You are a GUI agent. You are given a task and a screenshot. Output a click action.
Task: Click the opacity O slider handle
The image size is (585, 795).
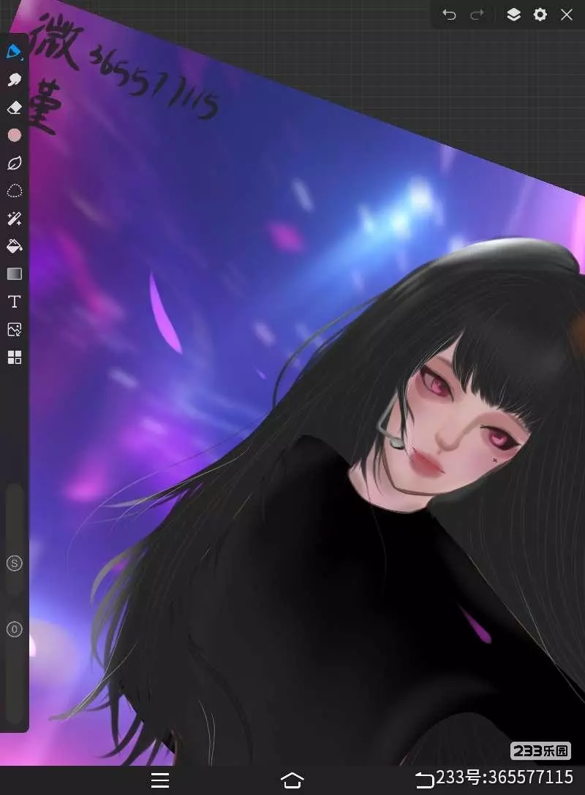pos(14,629)
